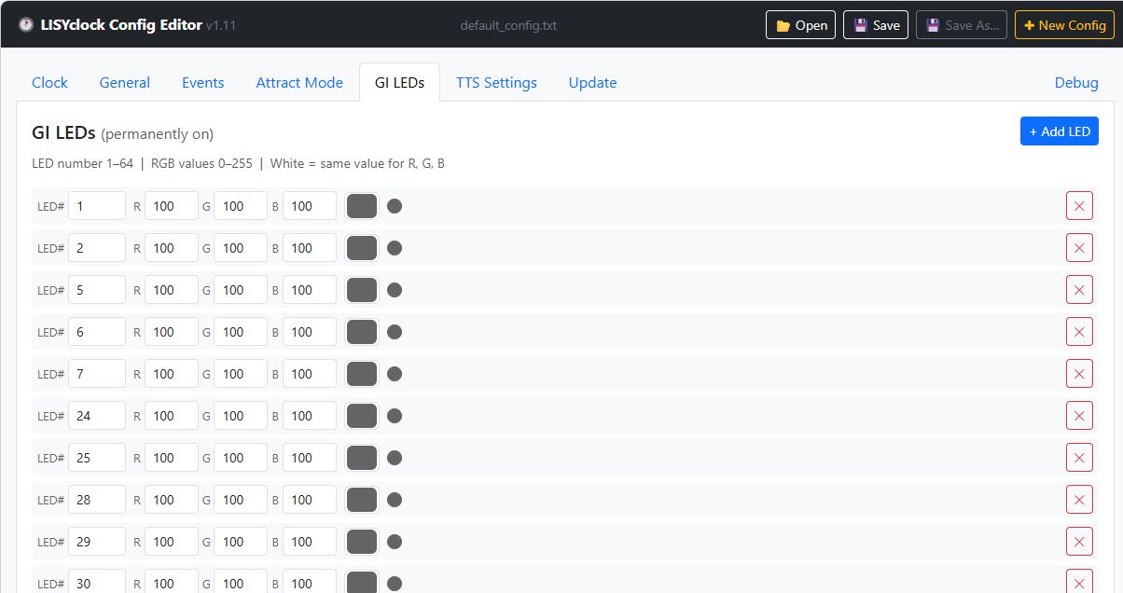This screenshot has height=593, width=1123.
Task: Pick color swatch for LED 6
Action: [362, 332]
